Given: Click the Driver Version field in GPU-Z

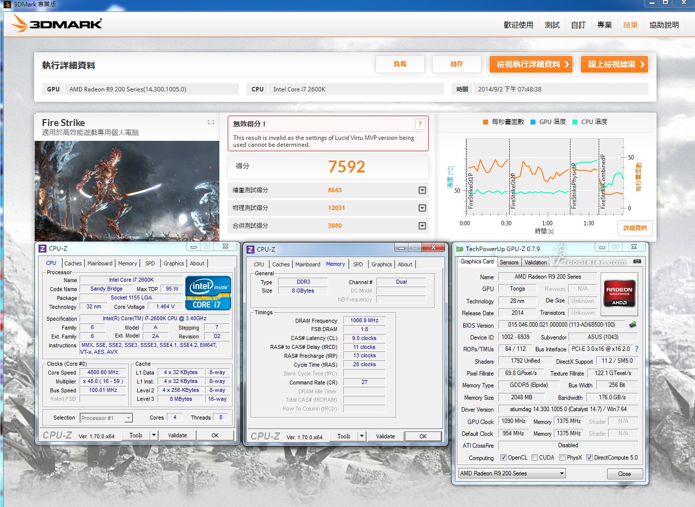Looking at the screenshot, I should [x=568, y=409].
